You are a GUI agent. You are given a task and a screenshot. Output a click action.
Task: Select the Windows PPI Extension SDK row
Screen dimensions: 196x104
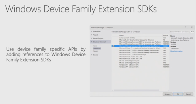(x=140, y=67)
